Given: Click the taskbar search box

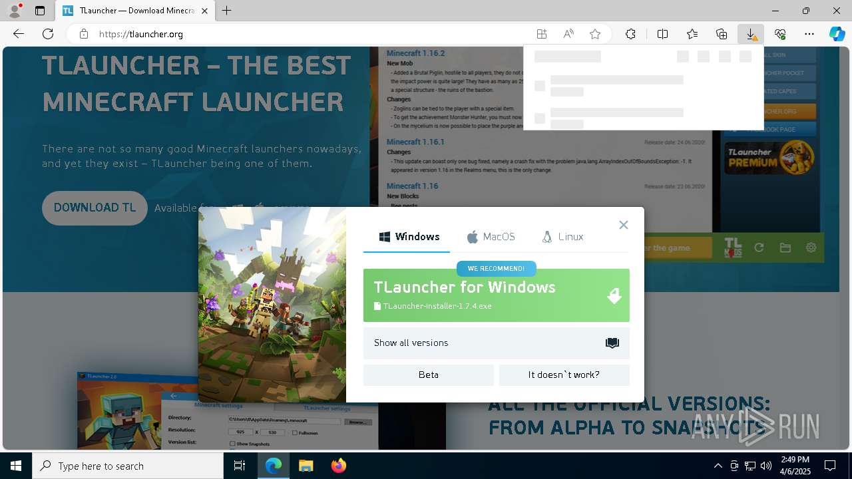Looking at the screenshot, I should pos(128,466).
